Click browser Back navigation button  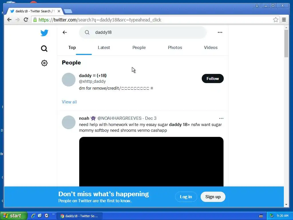(9, 20)
